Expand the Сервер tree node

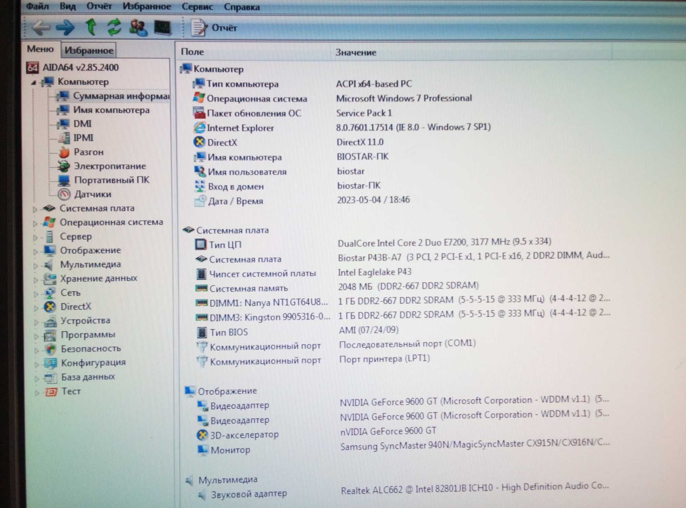pos(35,237)
